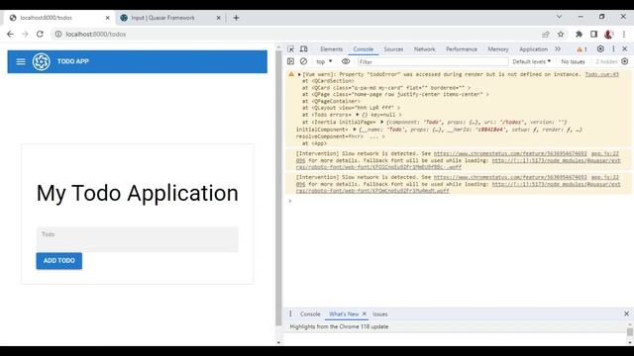Open tab search chevron in title bar

[x=559, y=17]
